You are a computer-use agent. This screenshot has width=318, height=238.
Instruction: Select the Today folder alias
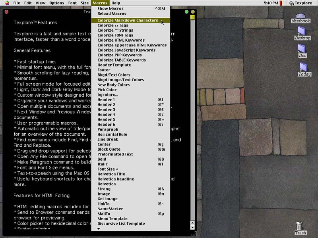304,69
